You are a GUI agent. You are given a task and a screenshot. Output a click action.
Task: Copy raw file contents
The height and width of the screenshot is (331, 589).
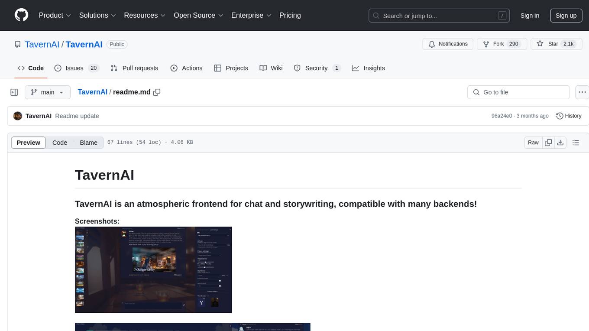548,143
